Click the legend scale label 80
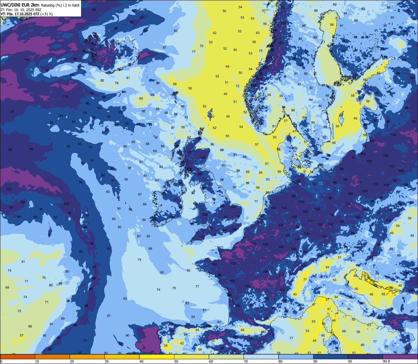Screen dimensions: 418x364 pyautogui.click(x=281, y=361)
